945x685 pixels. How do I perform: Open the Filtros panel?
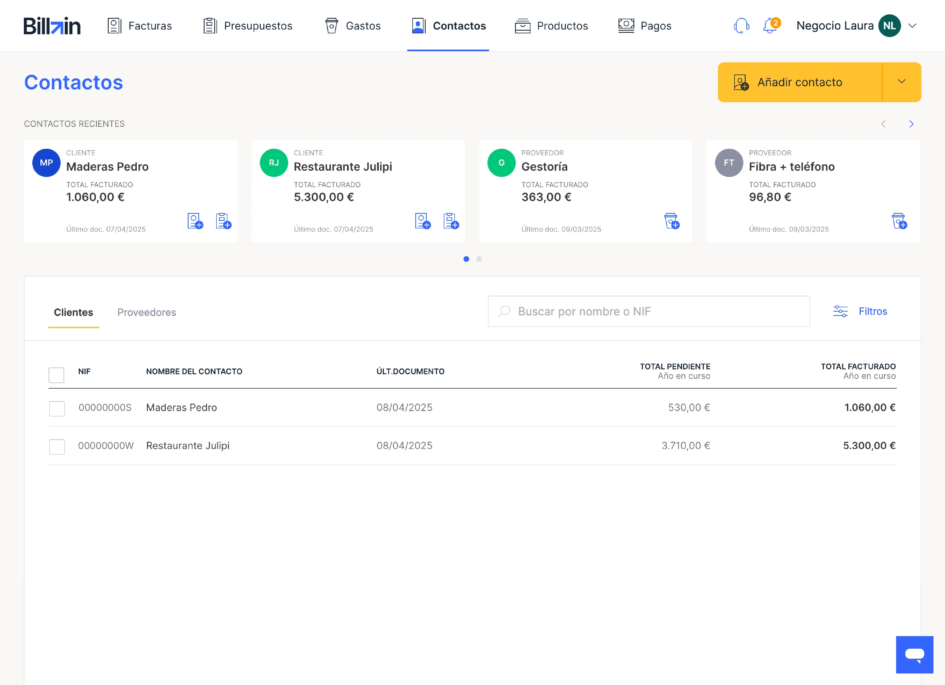pos(860,311)
